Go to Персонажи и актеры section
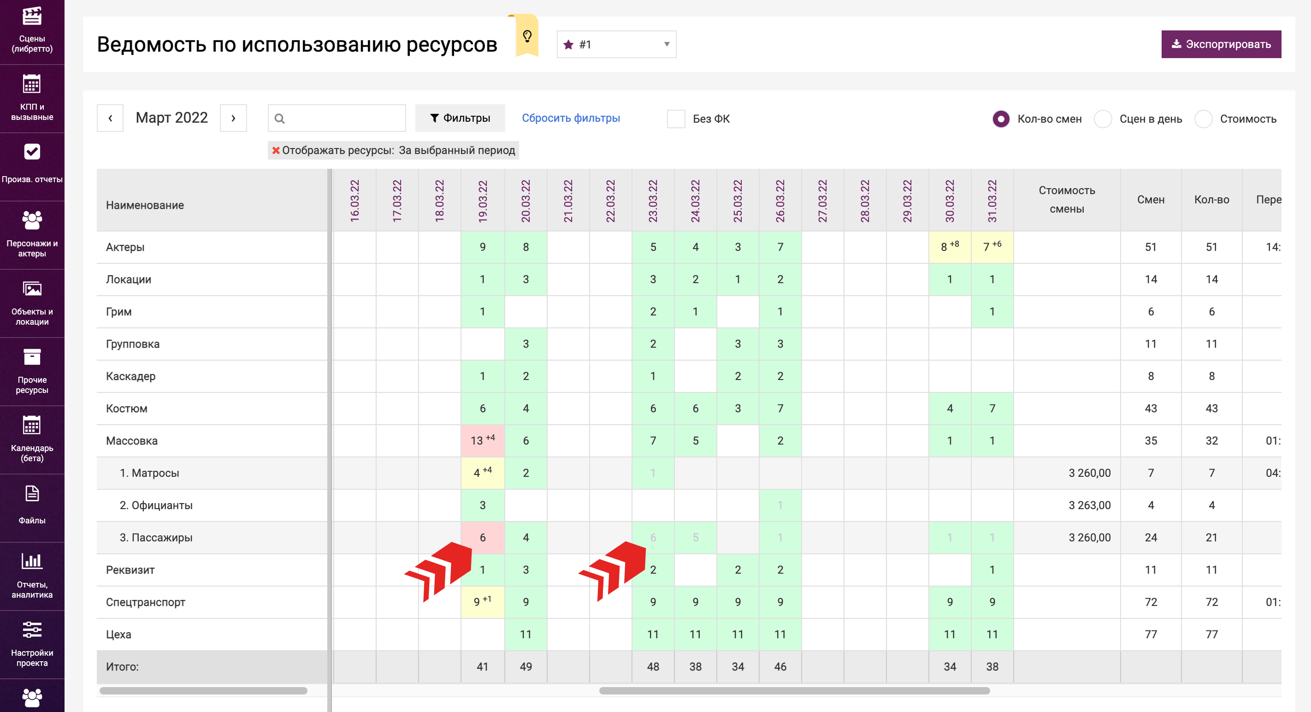 pyautogui.click(x=31, y=234)
